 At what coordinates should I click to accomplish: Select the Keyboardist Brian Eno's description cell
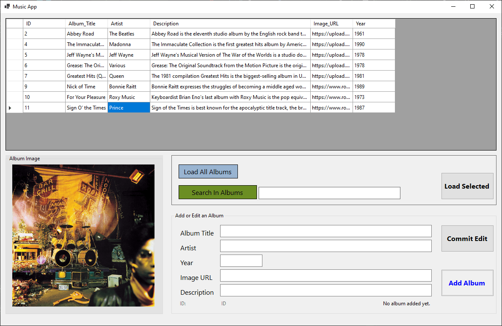click(x=230, y=97)
